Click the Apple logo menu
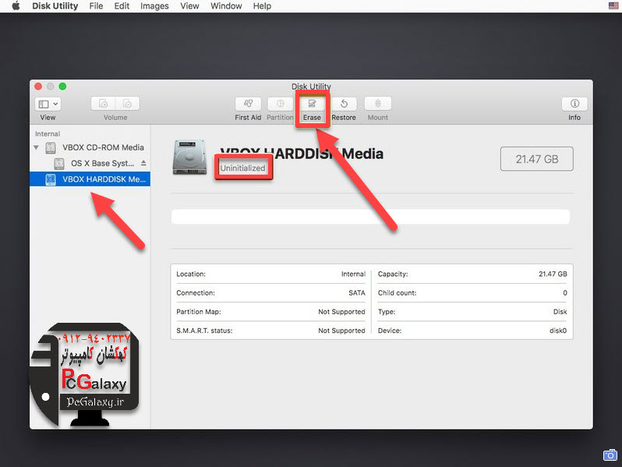This screenshot has height=467, width=622. [x=16, y=6]
